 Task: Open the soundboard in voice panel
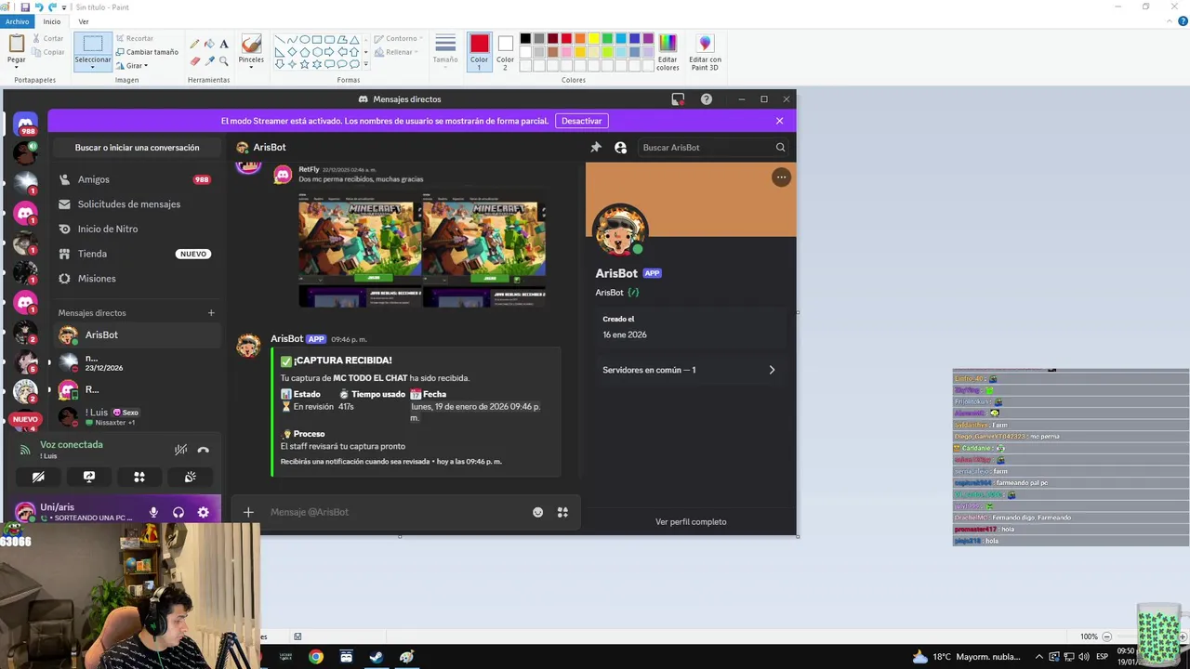click(x=190, y=477)
